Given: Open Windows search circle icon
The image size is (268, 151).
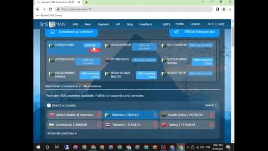Looking at the screenshot, I should pos(47,147).
